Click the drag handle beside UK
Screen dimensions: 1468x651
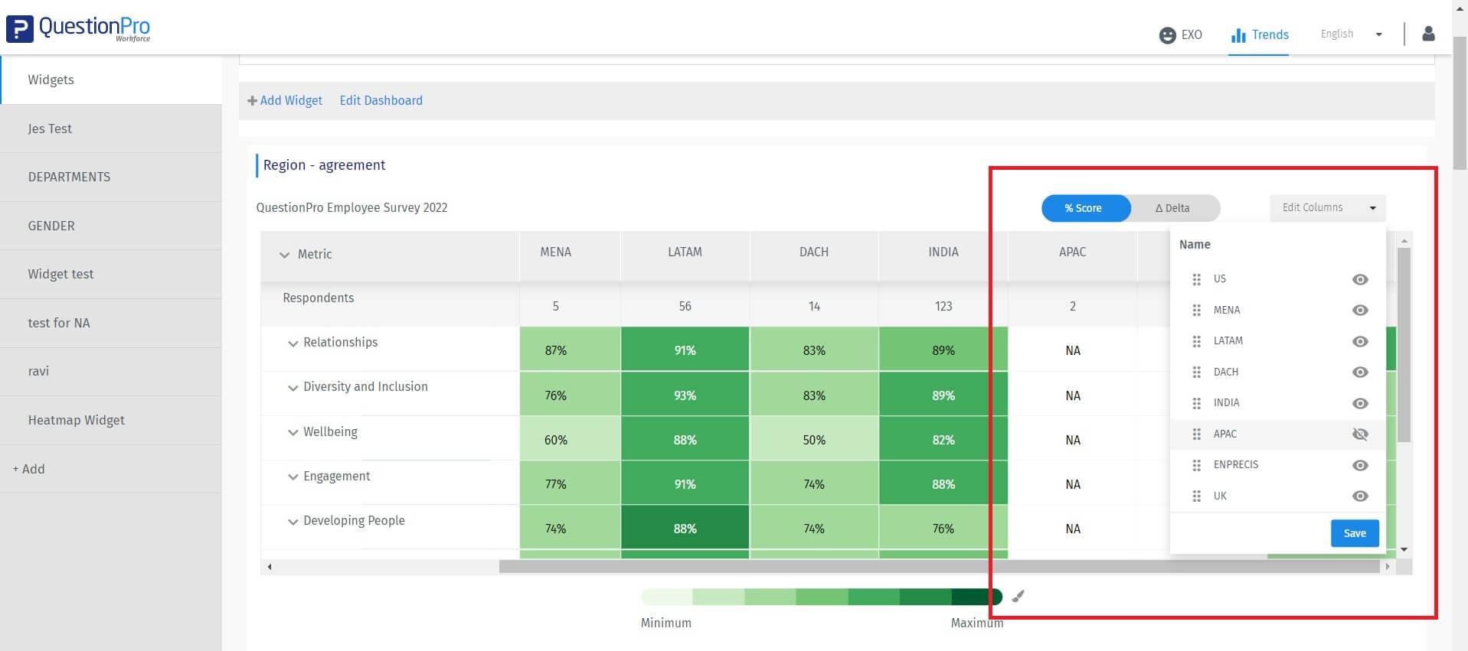(x=1197, y=496)
